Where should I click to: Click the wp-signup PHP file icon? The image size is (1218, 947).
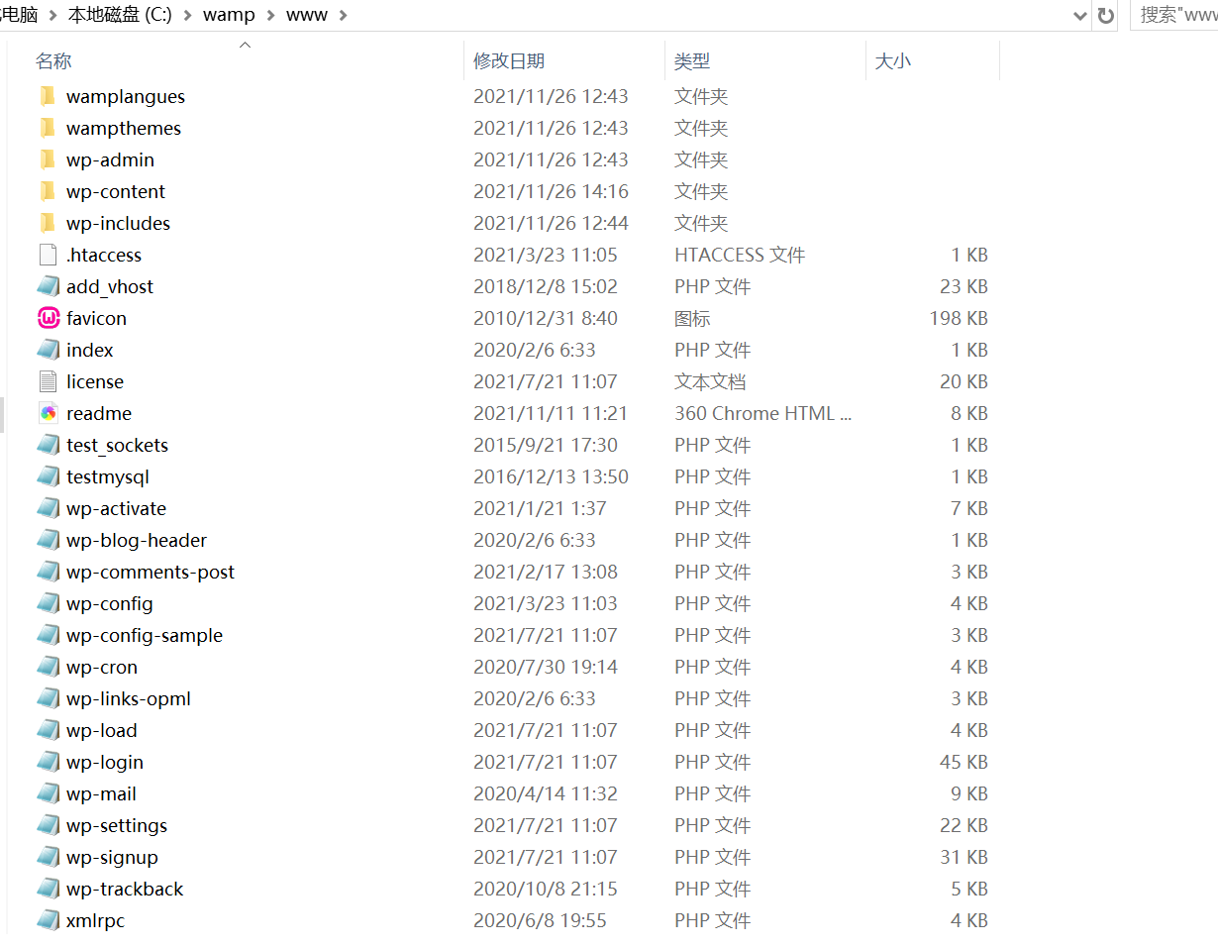(x=49, y=857)
